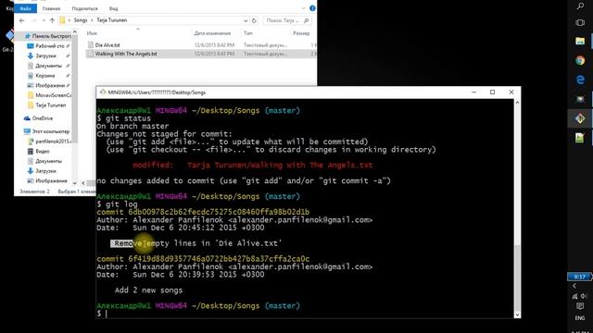Click the red modified file line
Screen dimensions: 593x333
[253, 166]
